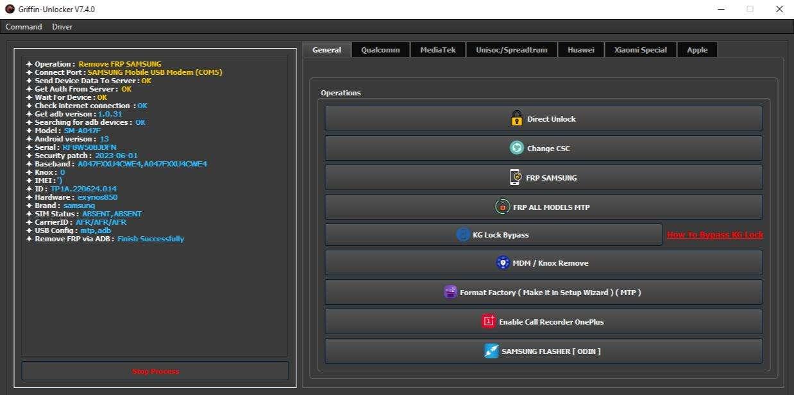Open the Command menu
Image resolution: width=794 pixels, height=395 pixels.
pos(24,27)
